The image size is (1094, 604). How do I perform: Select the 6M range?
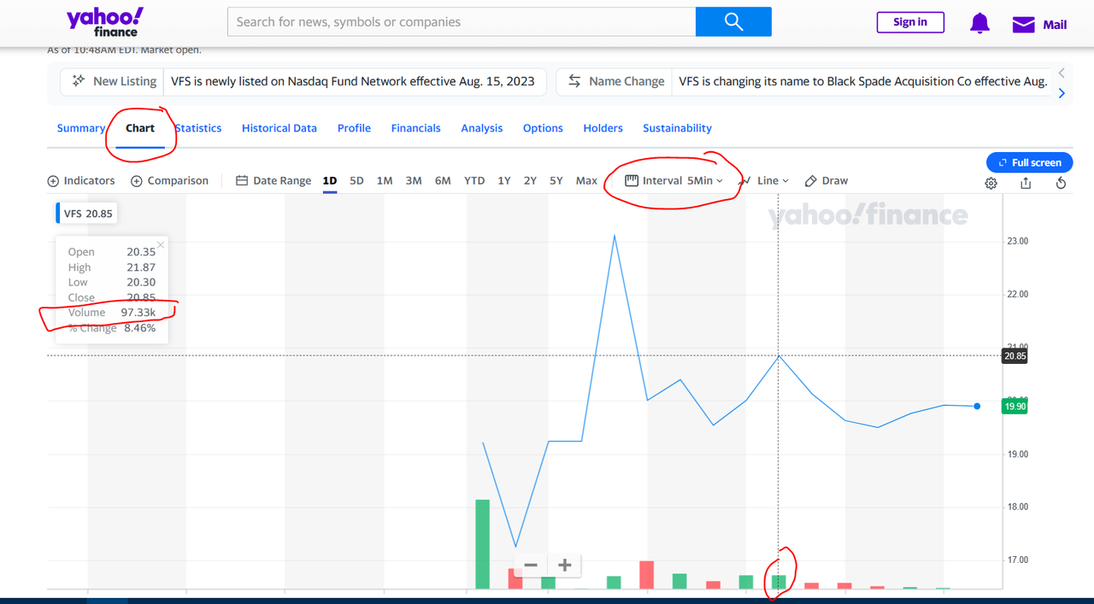443,180
